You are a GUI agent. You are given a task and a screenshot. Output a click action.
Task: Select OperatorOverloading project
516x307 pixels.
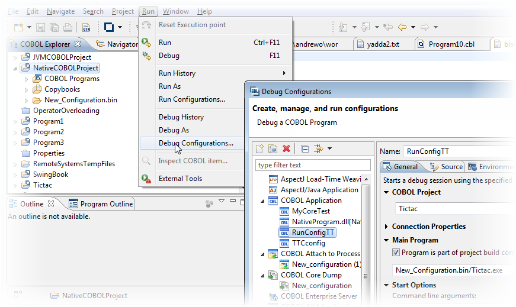[x=66, y=111]
